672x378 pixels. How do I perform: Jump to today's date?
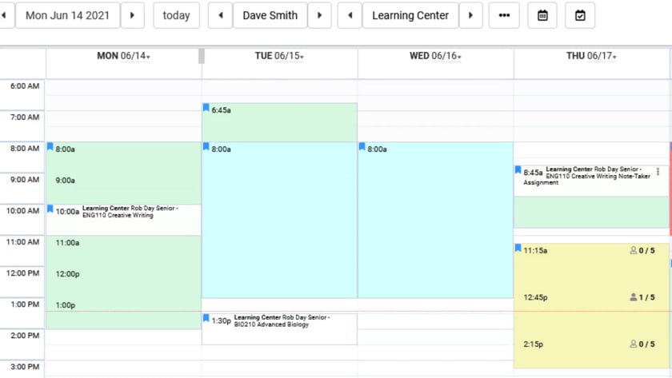pyautogui.click(x=176, y=15)
